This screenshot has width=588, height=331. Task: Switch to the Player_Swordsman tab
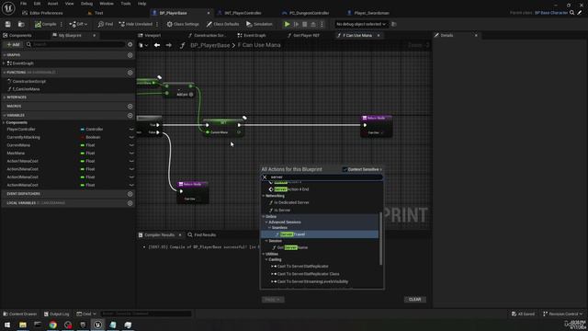pyautogui.click(x=371, y=13)
